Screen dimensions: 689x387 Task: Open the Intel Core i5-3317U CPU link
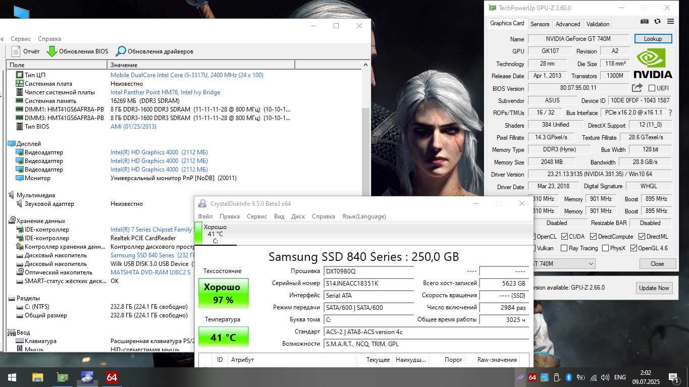(x=187, y=75)
